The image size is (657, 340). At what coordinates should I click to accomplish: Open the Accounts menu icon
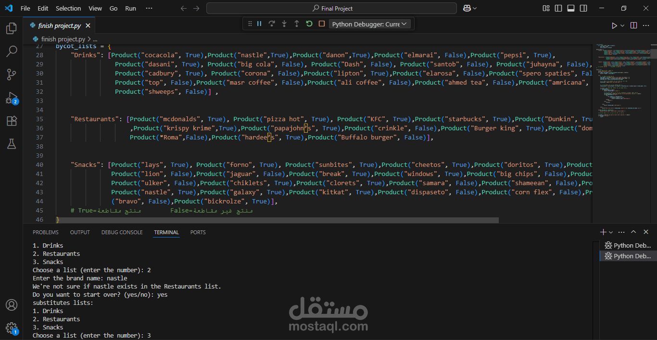point(11,305)
